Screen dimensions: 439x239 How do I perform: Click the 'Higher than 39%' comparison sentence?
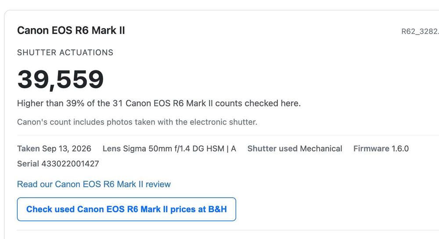tap(159, 103)
